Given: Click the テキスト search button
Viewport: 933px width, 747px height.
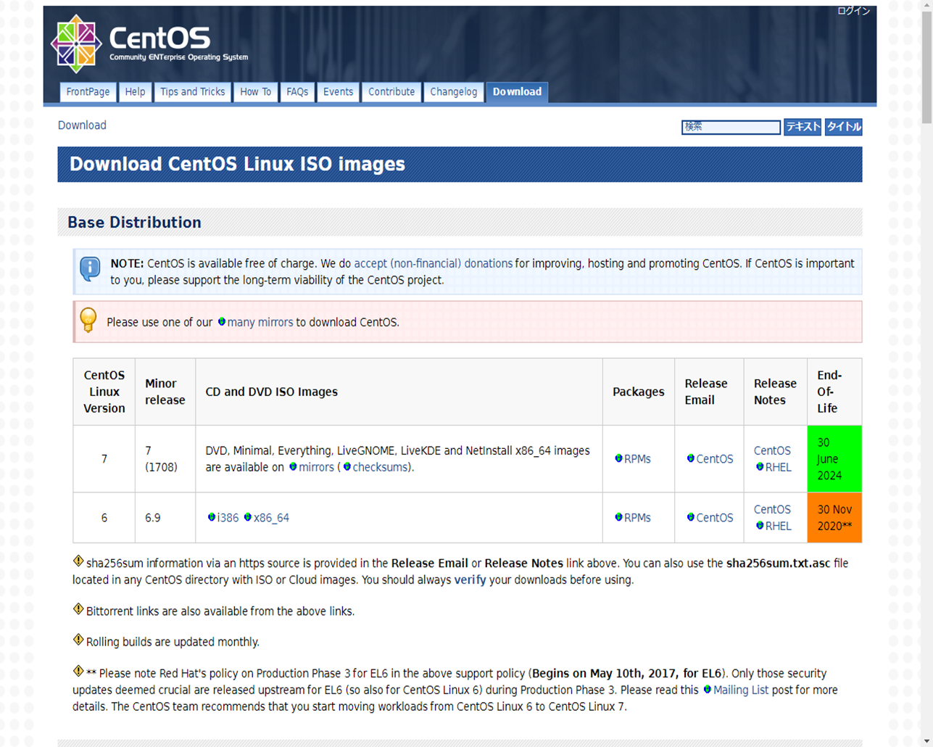Looking at the screenshot, I should (x=802, y=126).
